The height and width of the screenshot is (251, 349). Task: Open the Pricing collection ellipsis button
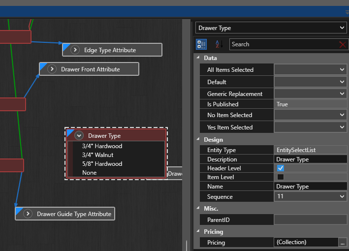(x=342, y=242)
